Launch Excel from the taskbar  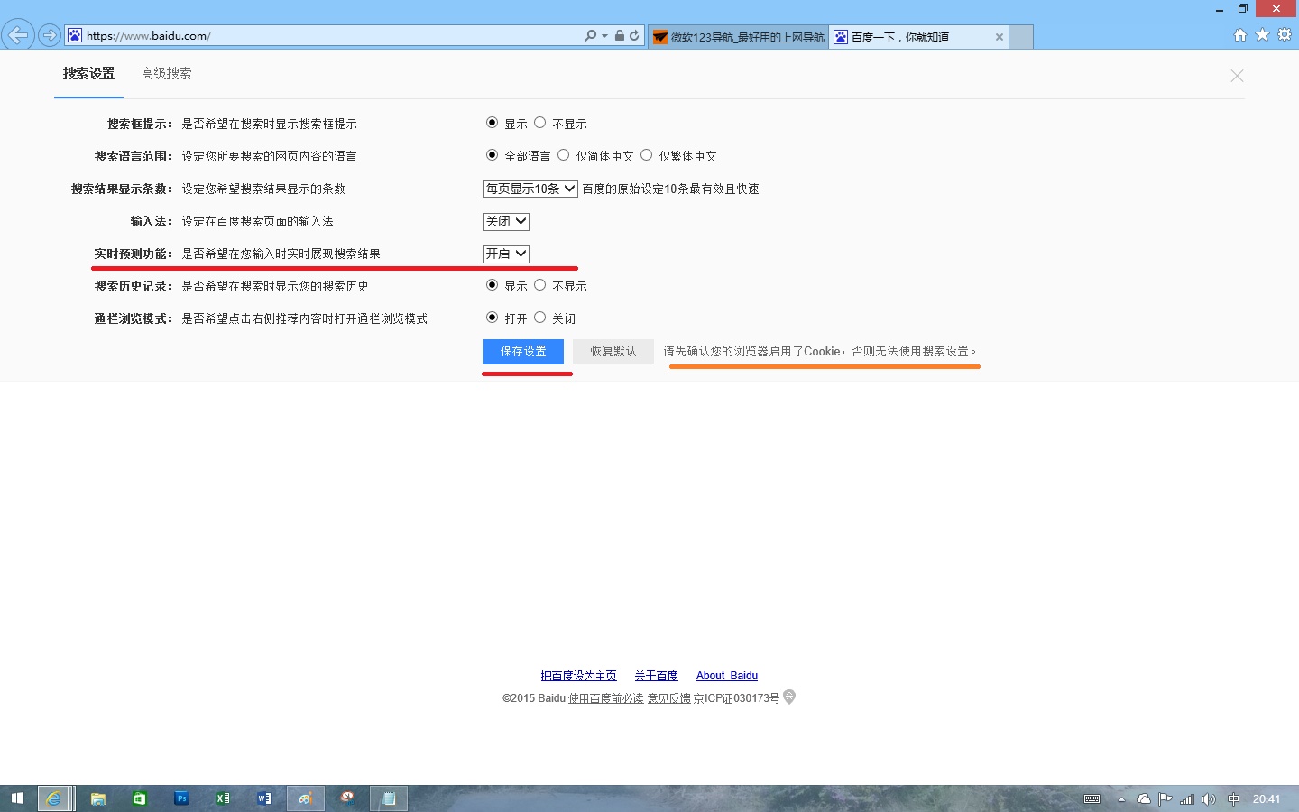coord(223,798)
